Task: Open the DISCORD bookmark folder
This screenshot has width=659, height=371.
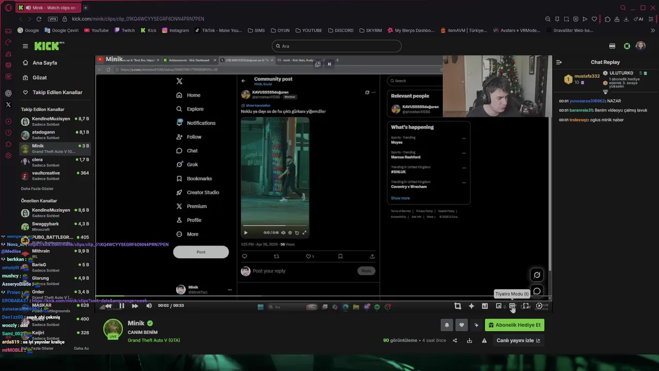Action: [340, 30]
